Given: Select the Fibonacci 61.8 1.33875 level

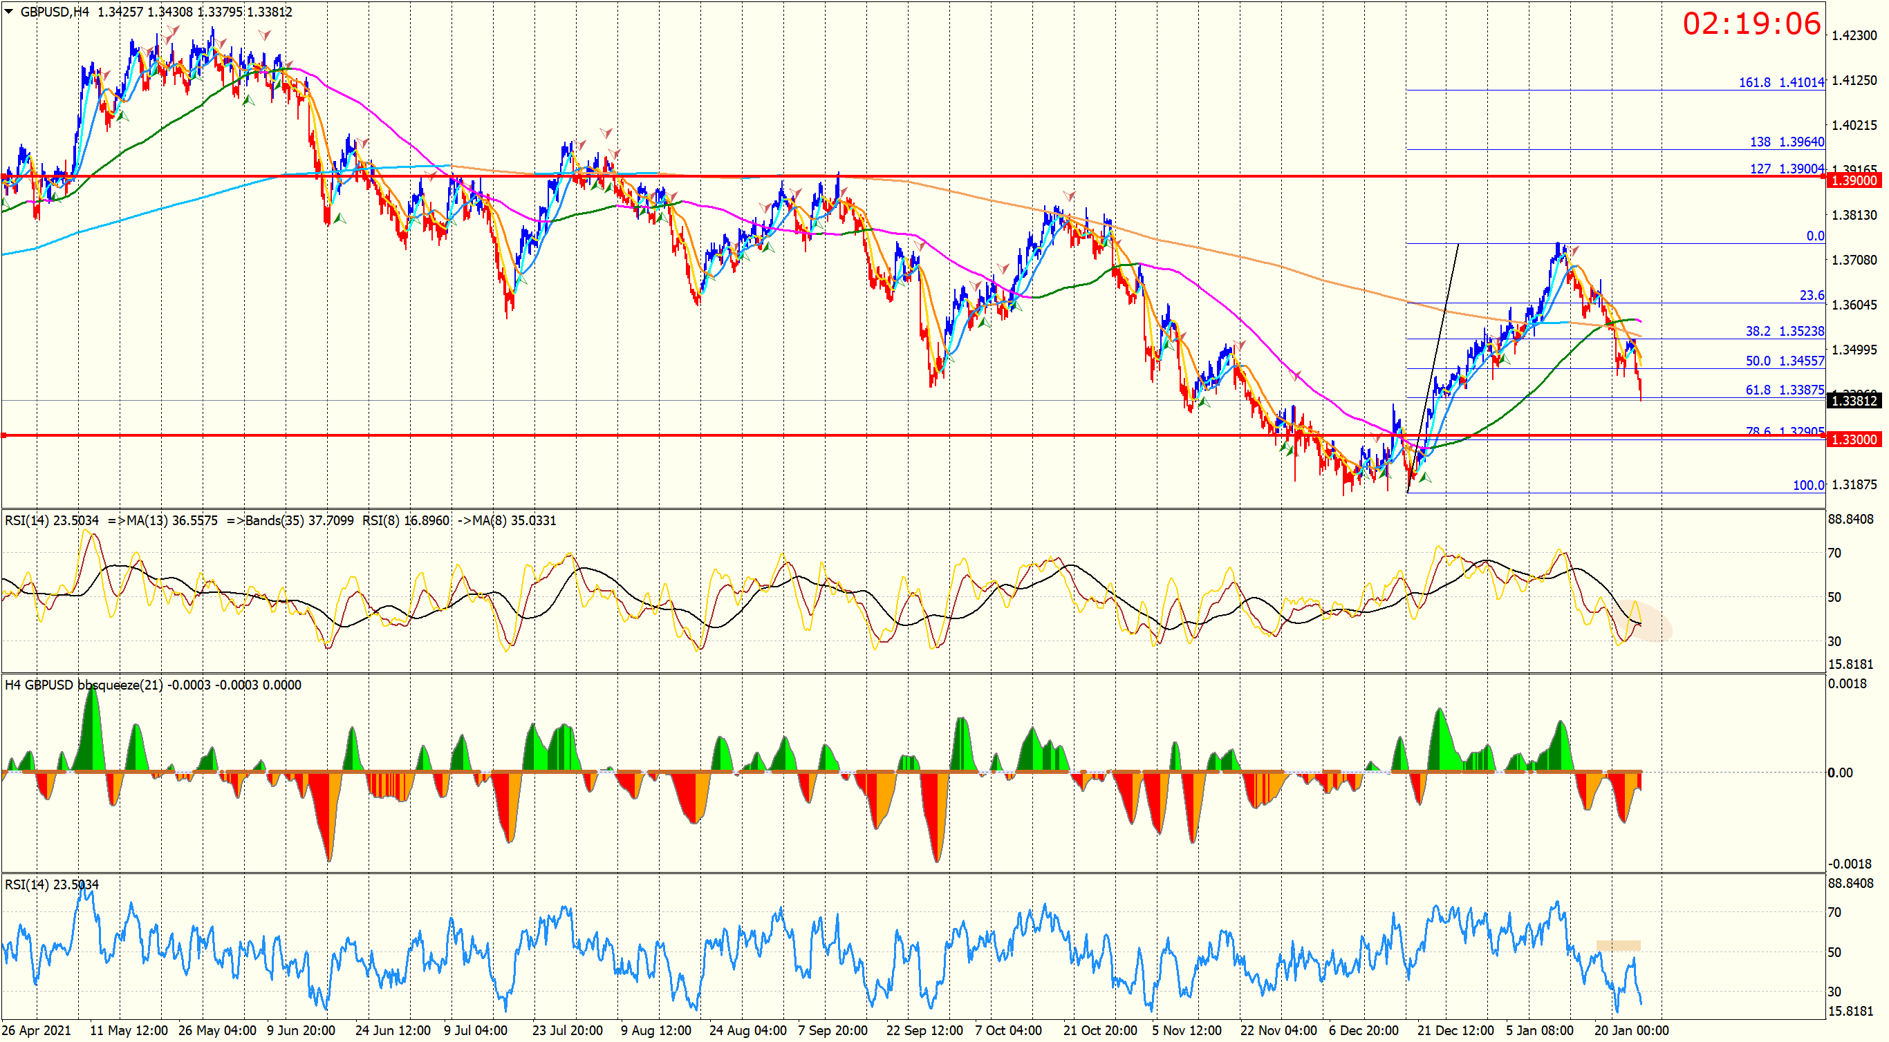Looking at the screenshot, I should [1784, 390].
